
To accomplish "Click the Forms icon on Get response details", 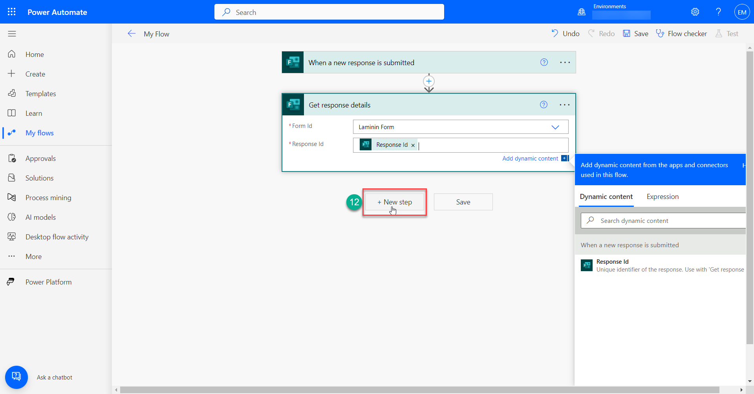I will [293, 104].
